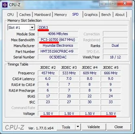Select the 666 MHz frequency cell
This screenshot has width=135, height=134.
[x=111, y=73]
